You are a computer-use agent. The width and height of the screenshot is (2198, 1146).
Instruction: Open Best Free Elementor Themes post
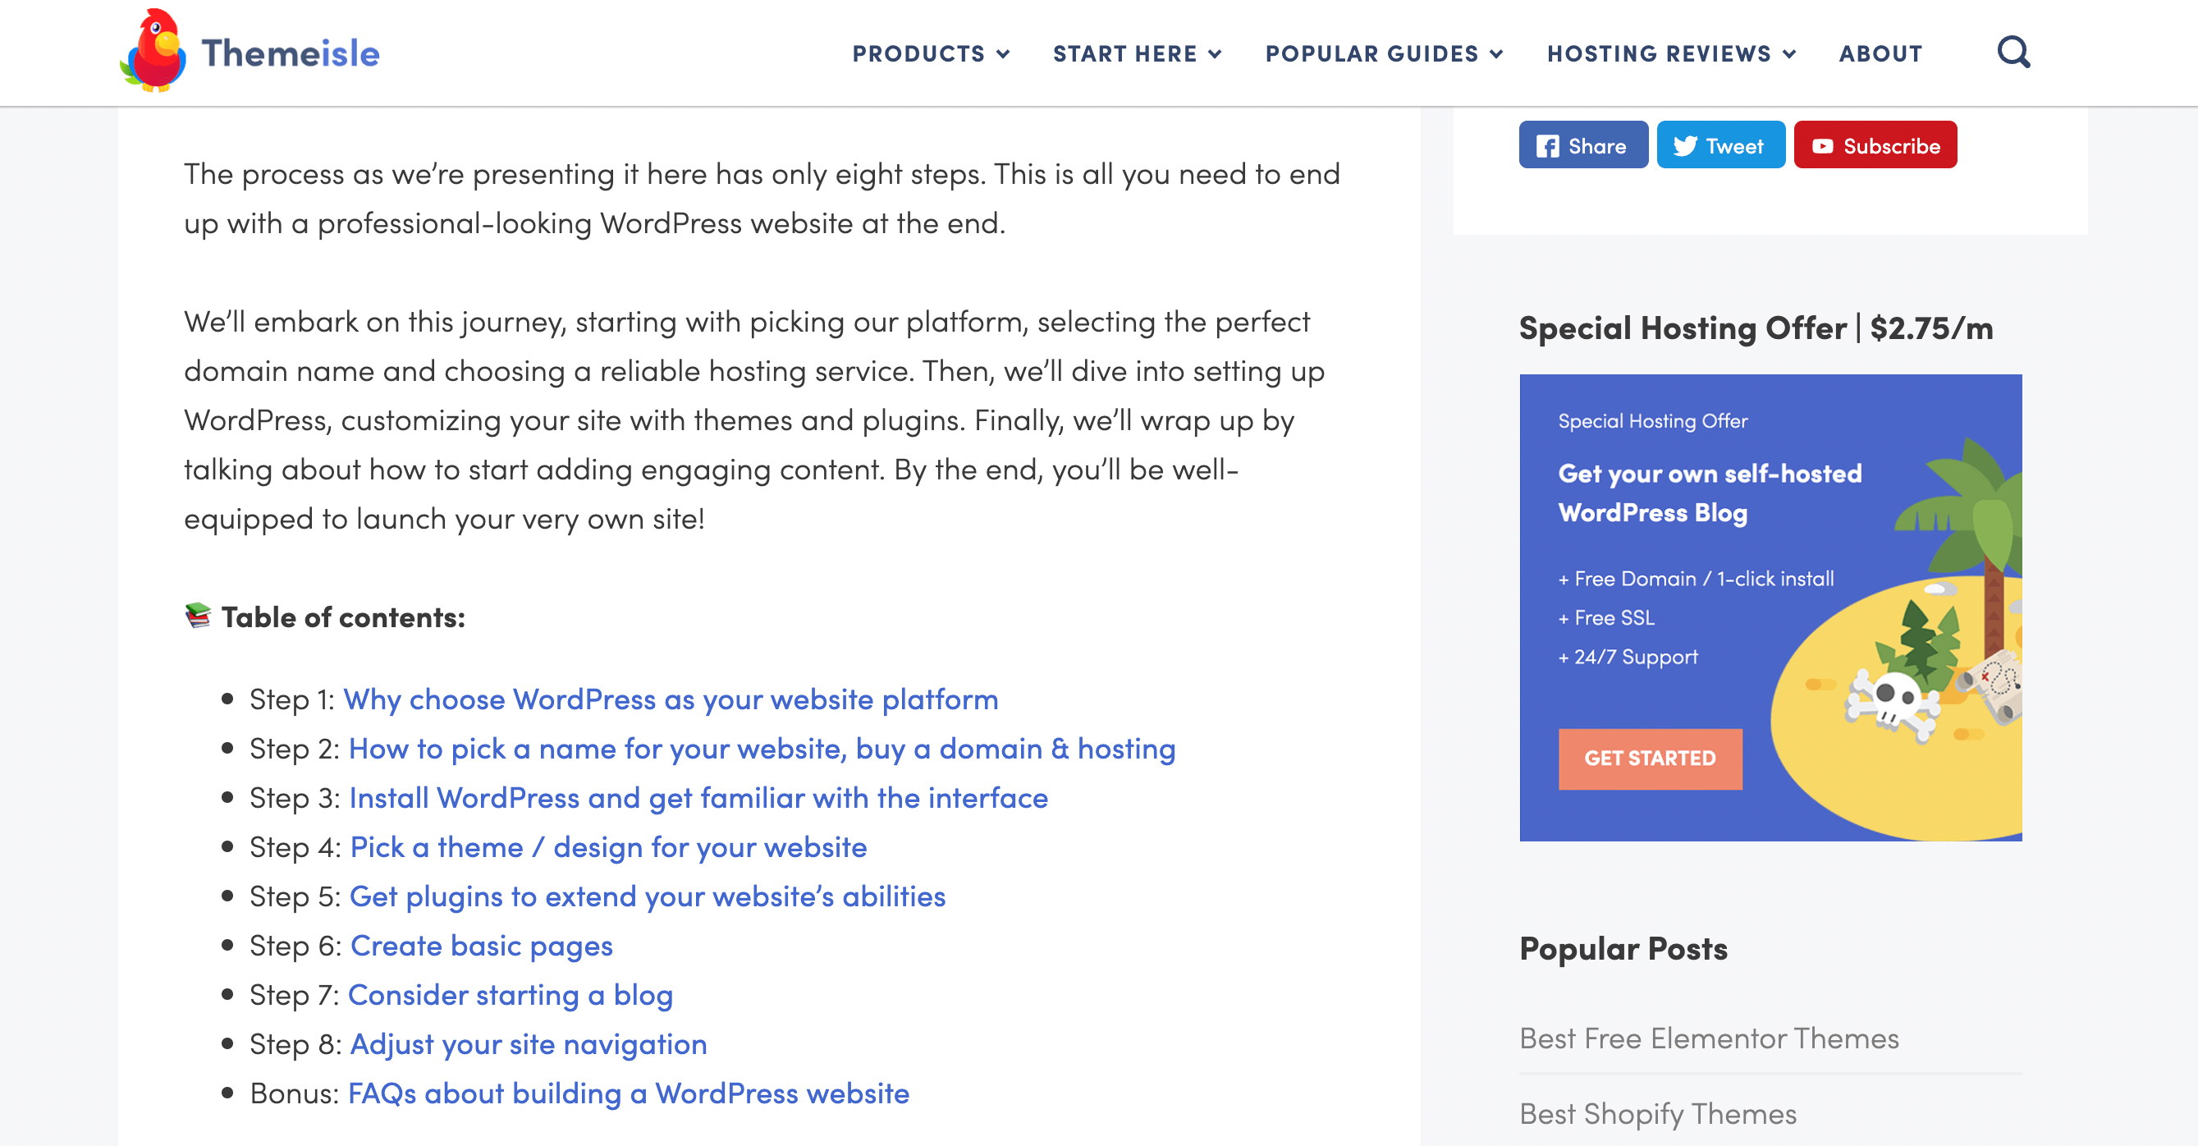1709,1038
